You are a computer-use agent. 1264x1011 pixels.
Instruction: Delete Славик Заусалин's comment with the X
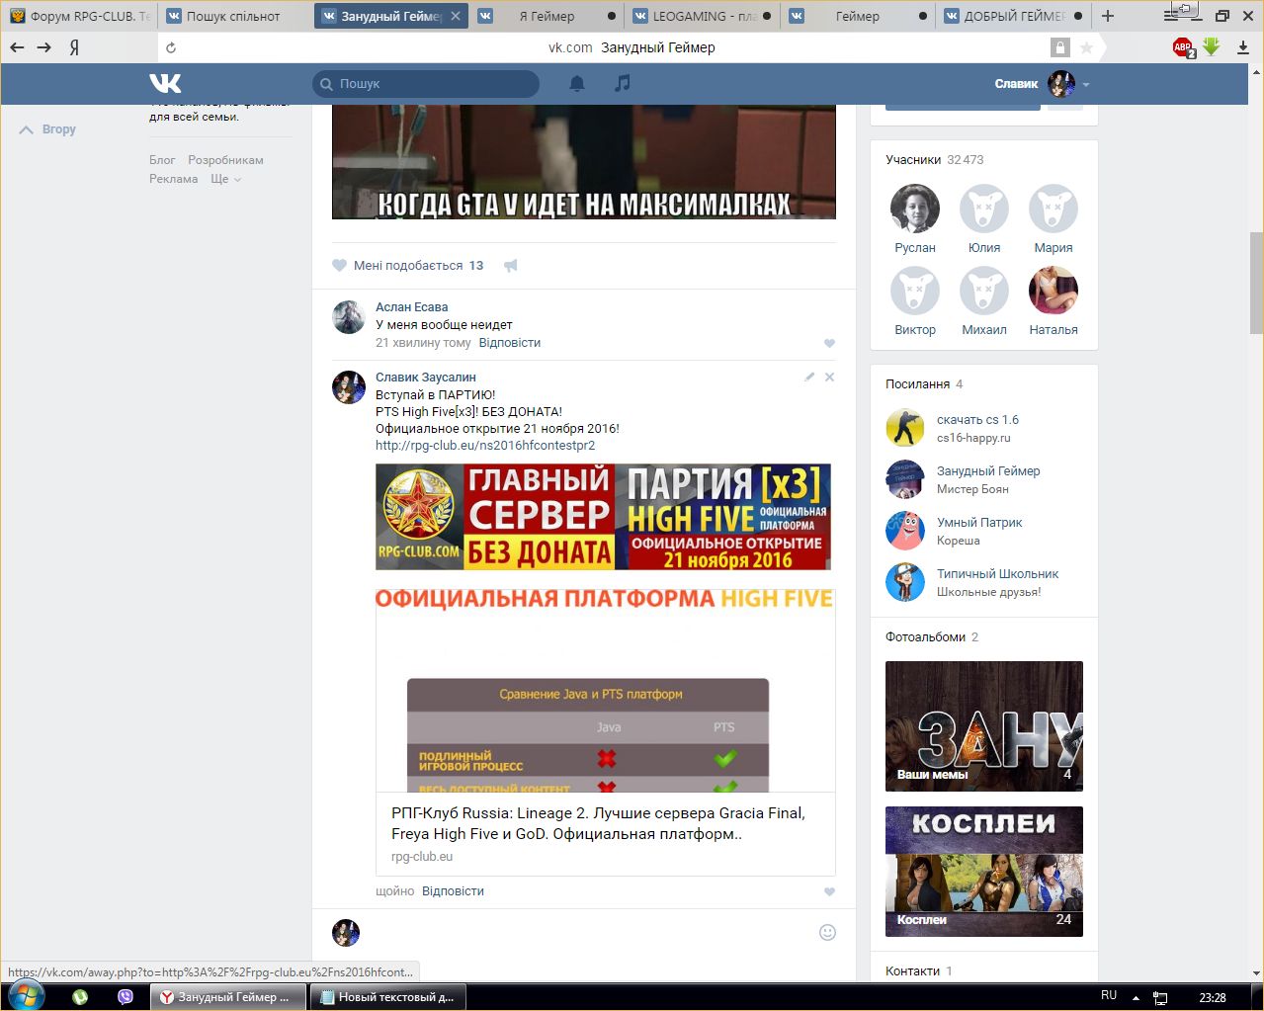(x=829, y=377)
